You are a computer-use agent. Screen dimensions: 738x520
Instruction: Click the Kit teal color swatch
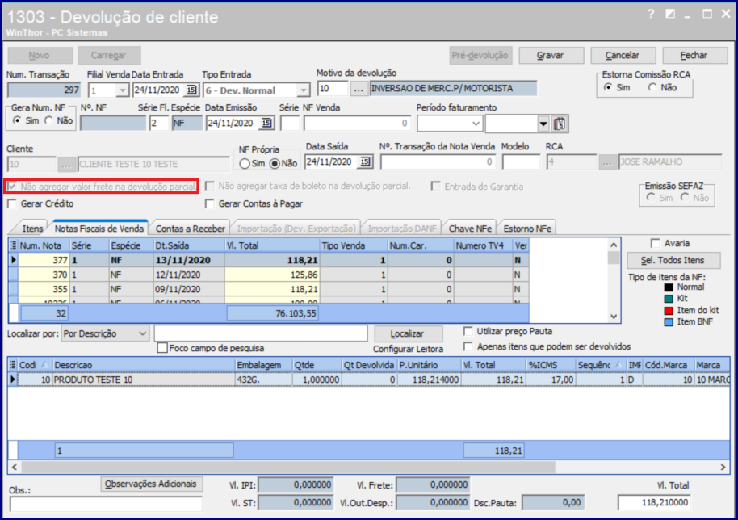(x=669, y=299)
